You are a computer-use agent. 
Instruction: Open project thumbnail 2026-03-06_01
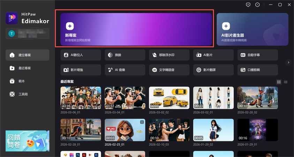(x=81, y=98)
